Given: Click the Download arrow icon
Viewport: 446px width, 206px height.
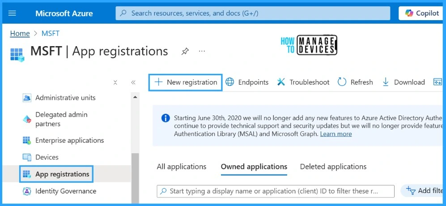Looking at the screenshot, I should coord(386,82).
